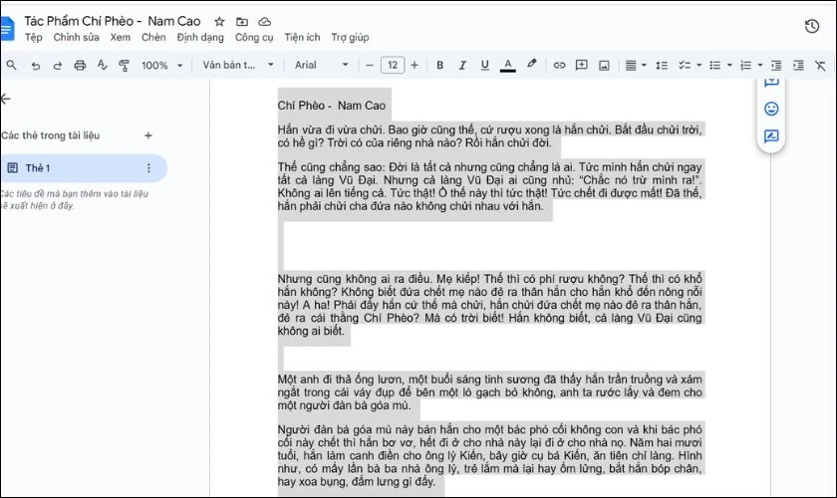Redo the last action
Viewport: 837px width, 498px height.
pyautogui.click(x=58, y=65)
